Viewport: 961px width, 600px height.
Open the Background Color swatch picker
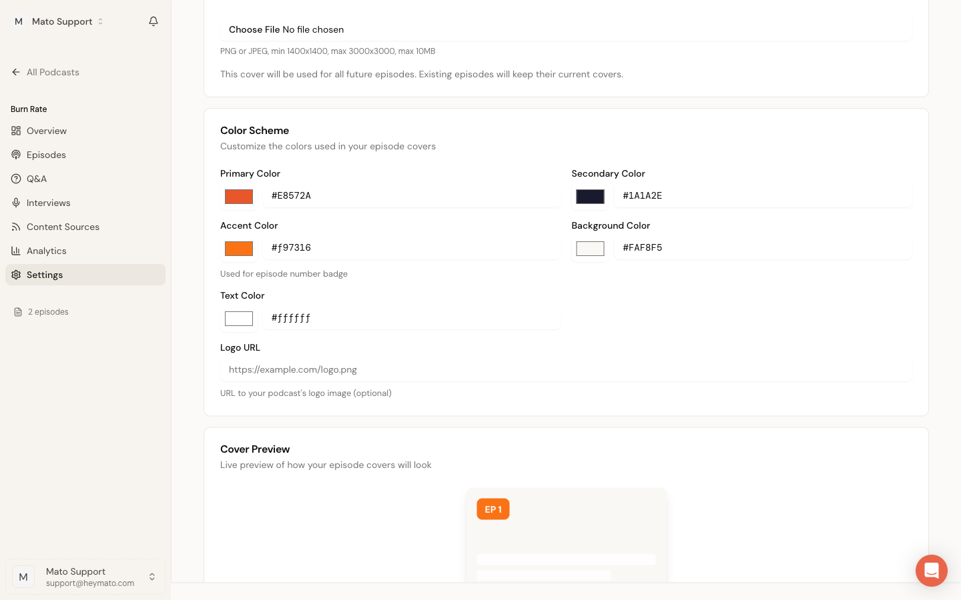590,248
